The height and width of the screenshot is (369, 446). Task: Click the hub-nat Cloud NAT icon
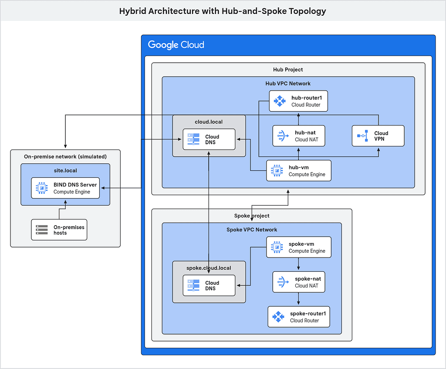(283, 136)
